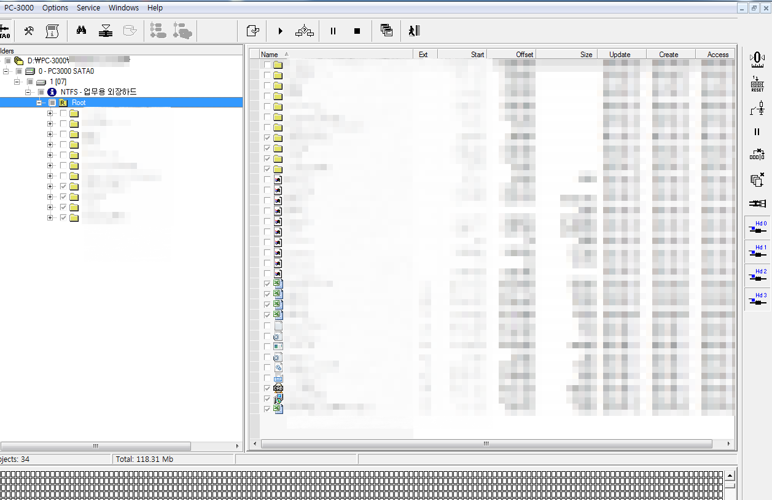Collapse the 0 - PC3000 SATA0 node
Image resolution: width=772 pixels, height=500 pixels.
pyautogui.click(x=6, y=71)
